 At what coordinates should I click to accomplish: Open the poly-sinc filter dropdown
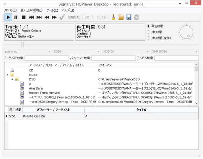pos(27,51)
